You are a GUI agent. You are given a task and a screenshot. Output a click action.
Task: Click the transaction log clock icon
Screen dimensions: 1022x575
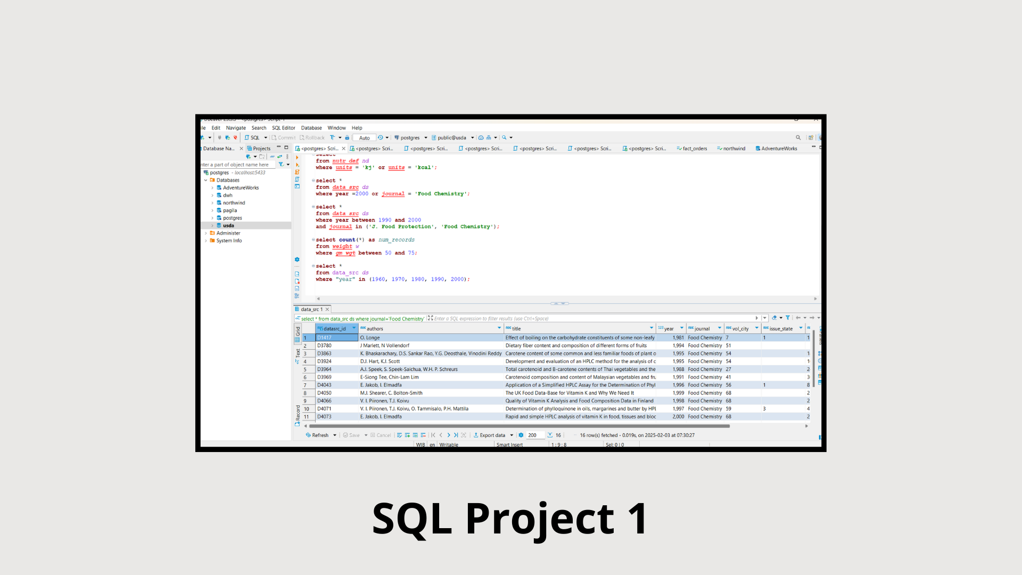click(381, 137)
